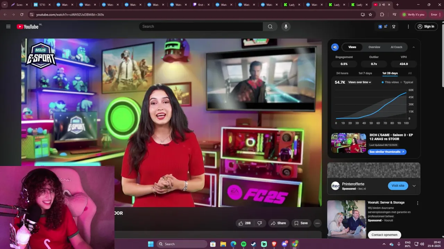Open YouTube settings three-dot menu
The height and width of the screenshot is (249, 444).
coord(408,27)
